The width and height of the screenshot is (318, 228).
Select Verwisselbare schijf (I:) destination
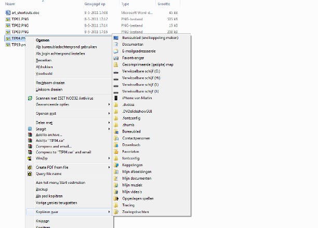[x=140, y=85]
